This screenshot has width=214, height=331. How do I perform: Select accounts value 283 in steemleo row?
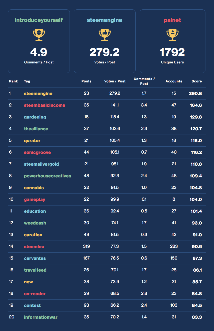[x=174, y=246]
